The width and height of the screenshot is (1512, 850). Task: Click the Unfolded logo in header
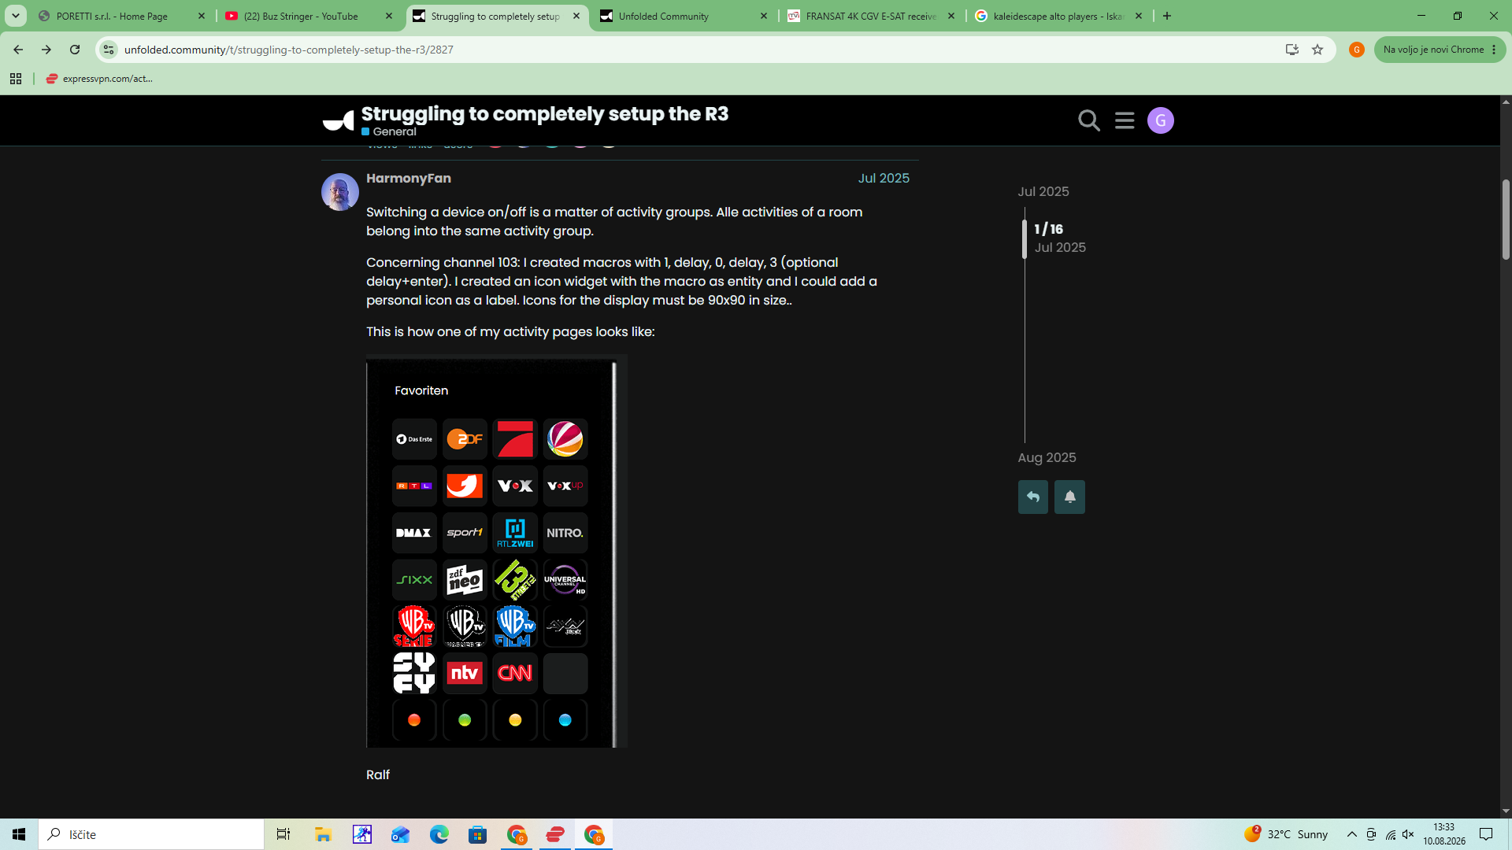tap(339, 121)
